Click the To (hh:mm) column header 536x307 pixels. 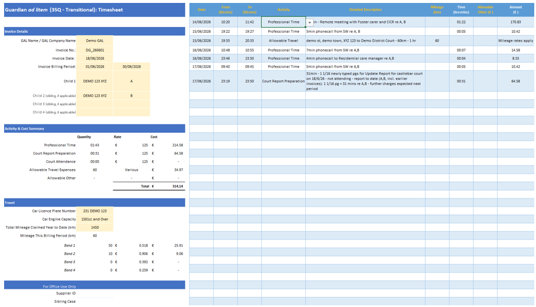250,9
